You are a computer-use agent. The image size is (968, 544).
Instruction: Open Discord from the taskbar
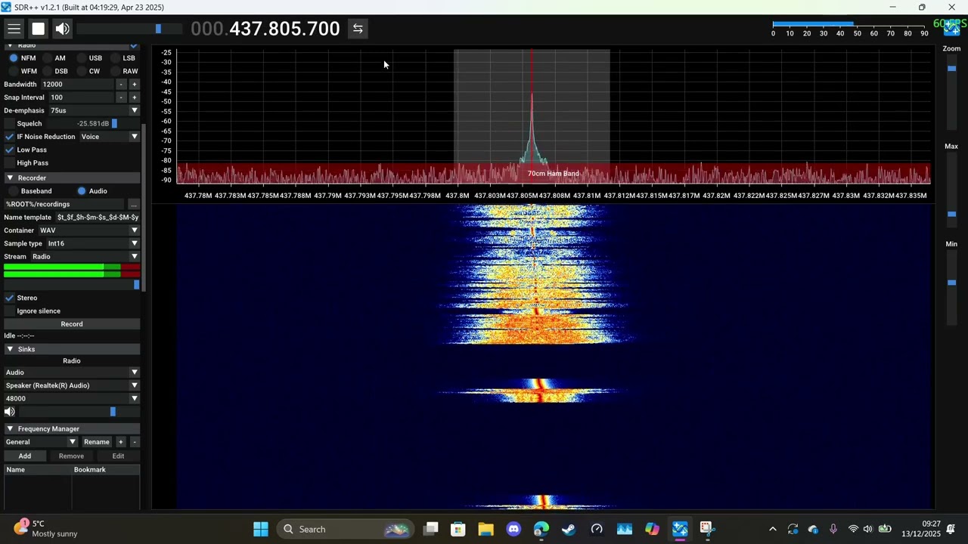513,529
